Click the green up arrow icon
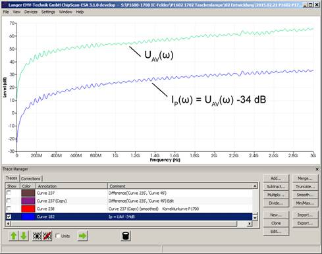 (14, 236)
